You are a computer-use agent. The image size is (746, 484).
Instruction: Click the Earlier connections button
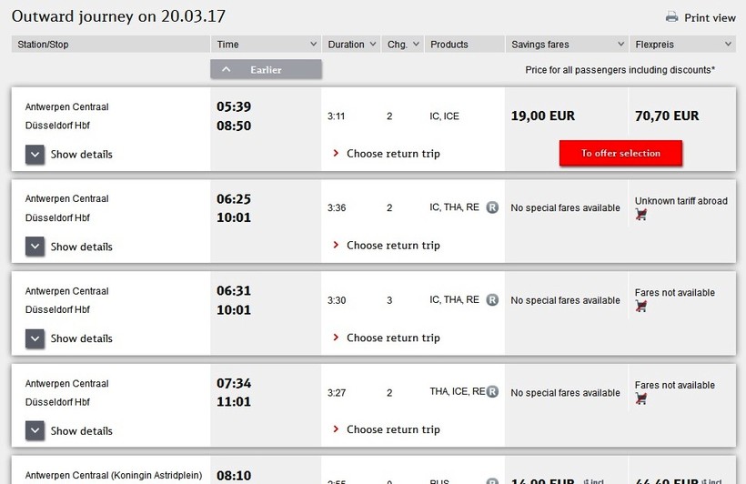(266, 69)
